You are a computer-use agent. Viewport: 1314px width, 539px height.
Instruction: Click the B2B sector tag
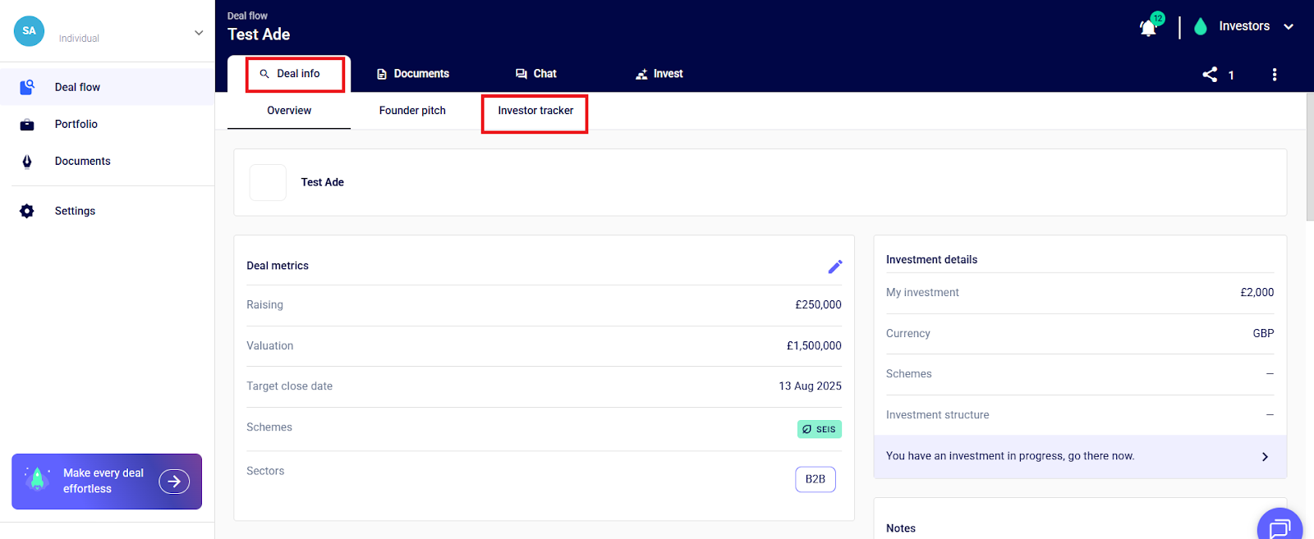[815, 479]
